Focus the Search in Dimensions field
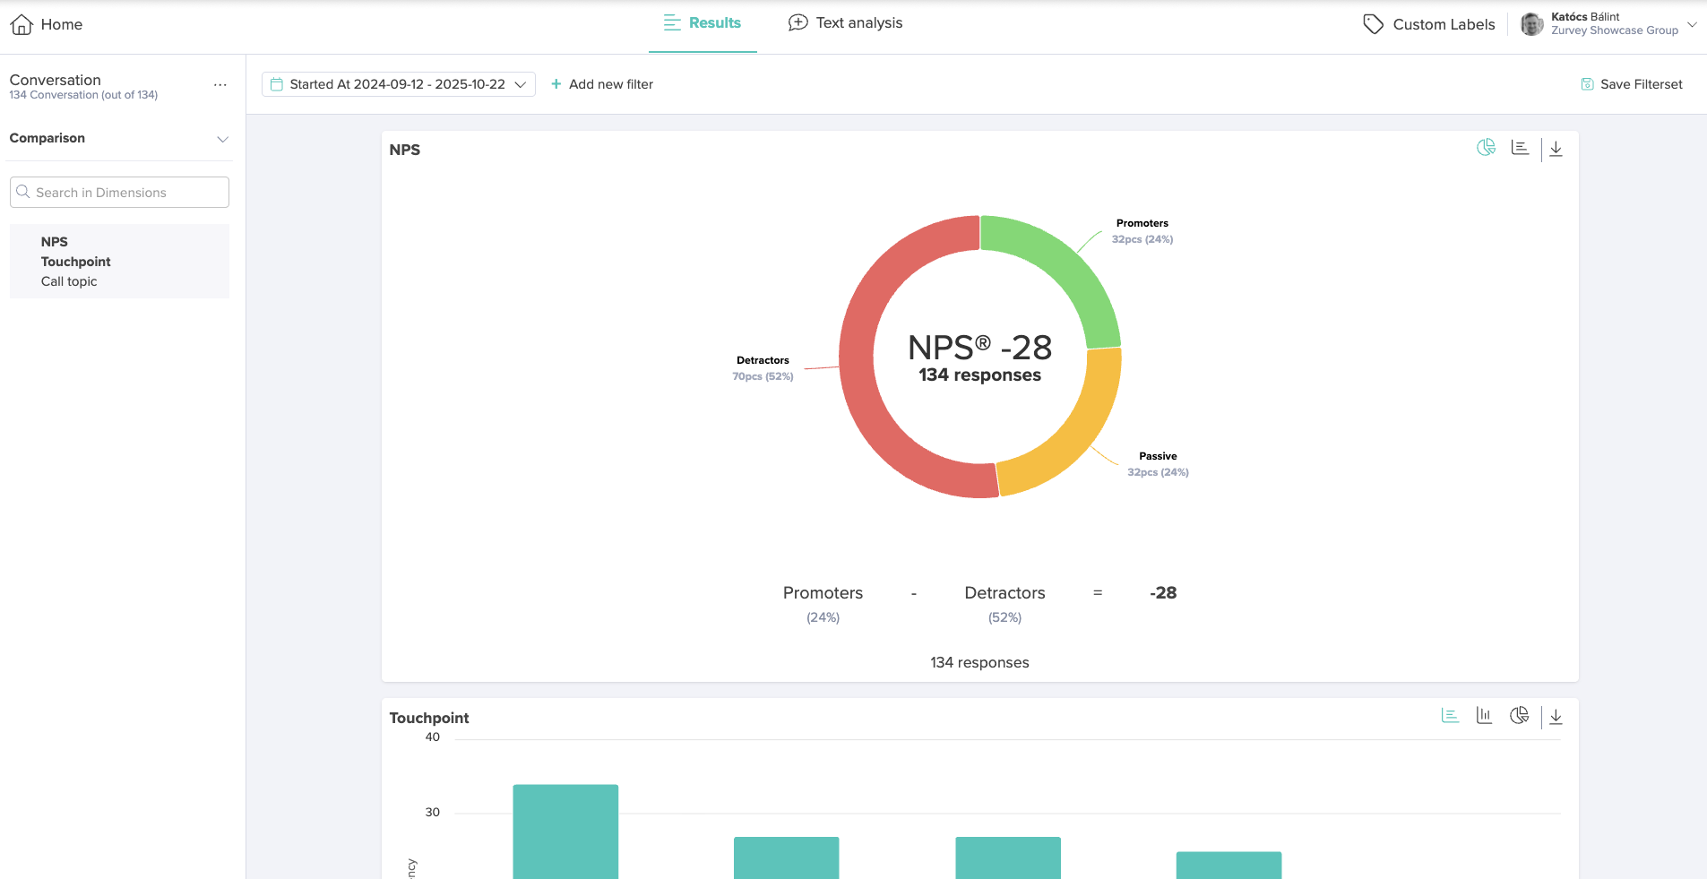Image resolution: width=1707 pixels, height=879 pixels. click(x=120, y=193)
